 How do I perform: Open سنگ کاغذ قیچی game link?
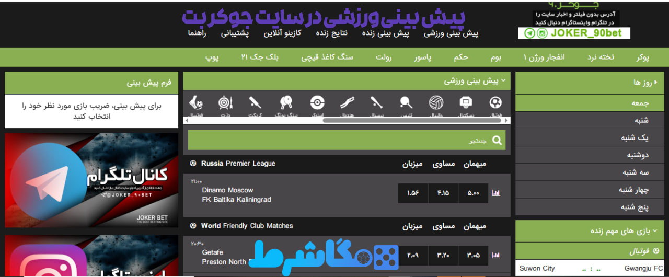pos(327,57)
